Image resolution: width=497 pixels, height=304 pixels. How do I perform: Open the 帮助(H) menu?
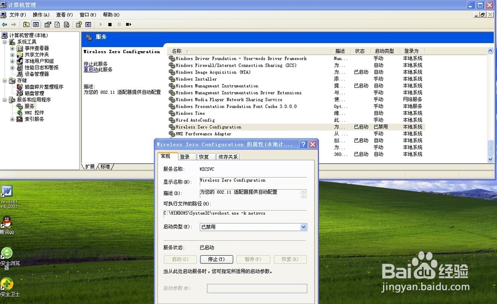[111, 15]
